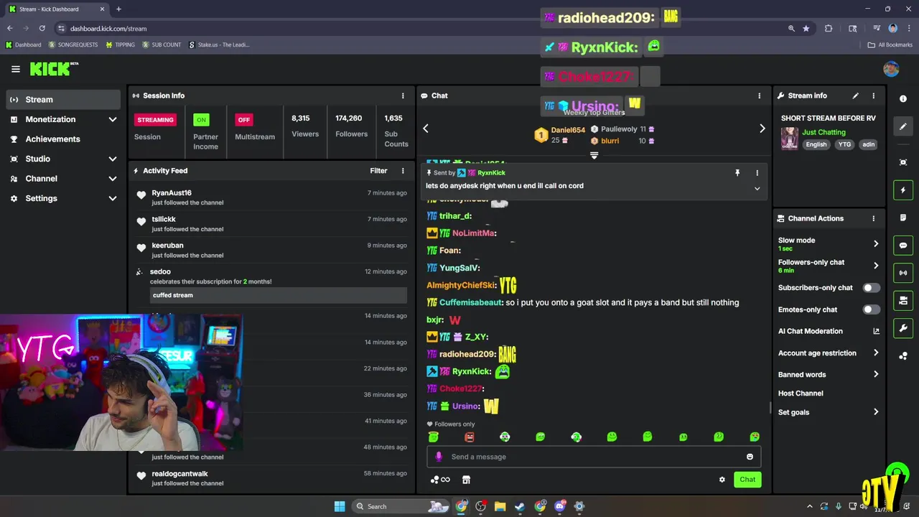
Task: Click the Windows Start button
Action: pyautogui.click(x=340, y=506)
